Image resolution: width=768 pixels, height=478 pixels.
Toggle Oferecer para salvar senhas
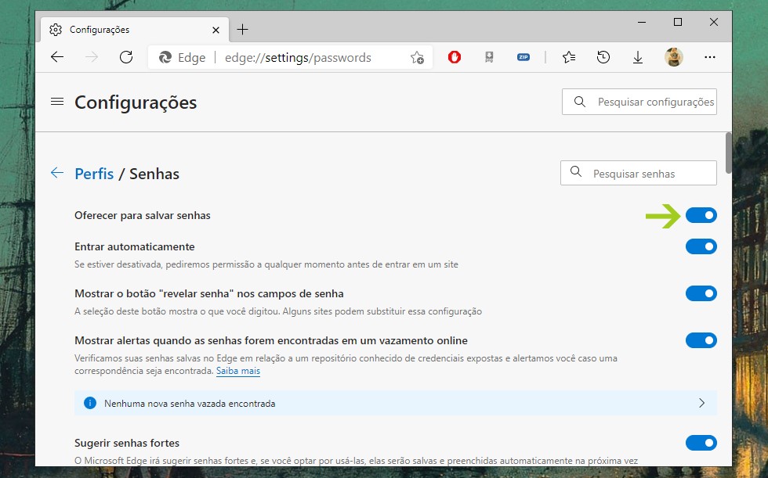(701, 215)
